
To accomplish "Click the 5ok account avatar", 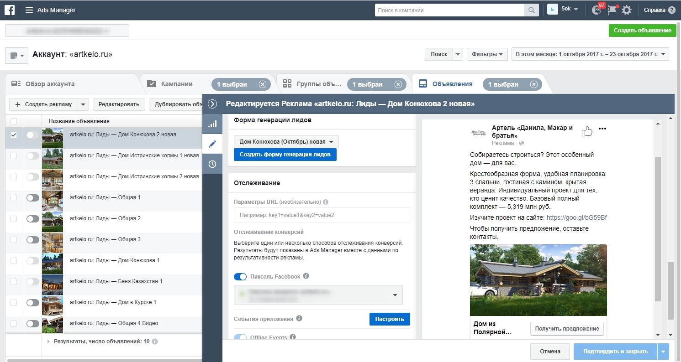I will (553, 10).
